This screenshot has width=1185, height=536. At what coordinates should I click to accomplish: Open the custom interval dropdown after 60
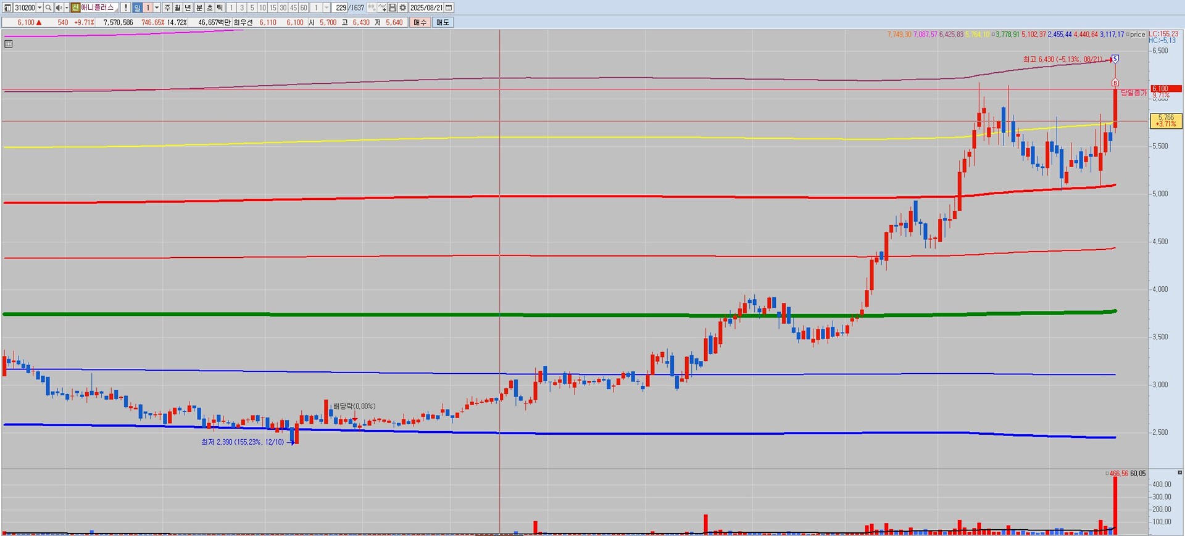click(x=327, y=7)
